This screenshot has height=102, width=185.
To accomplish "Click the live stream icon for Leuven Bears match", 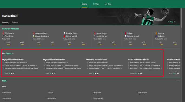I will point(104,39).
